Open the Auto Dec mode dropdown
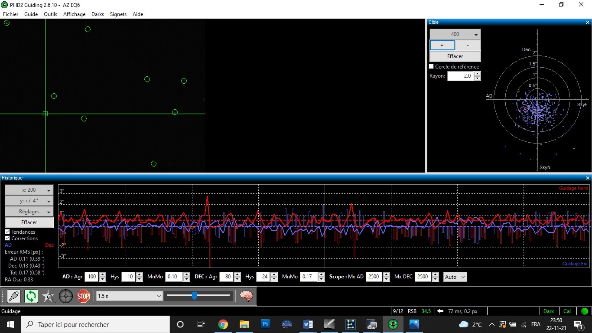 point(455,277)
